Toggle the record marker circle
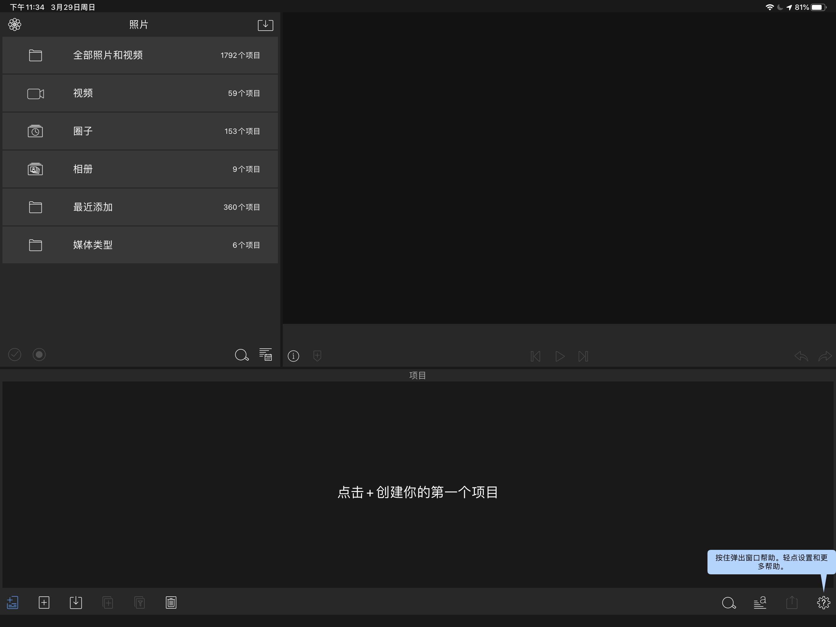836x627 pixels. pos(39,355)
